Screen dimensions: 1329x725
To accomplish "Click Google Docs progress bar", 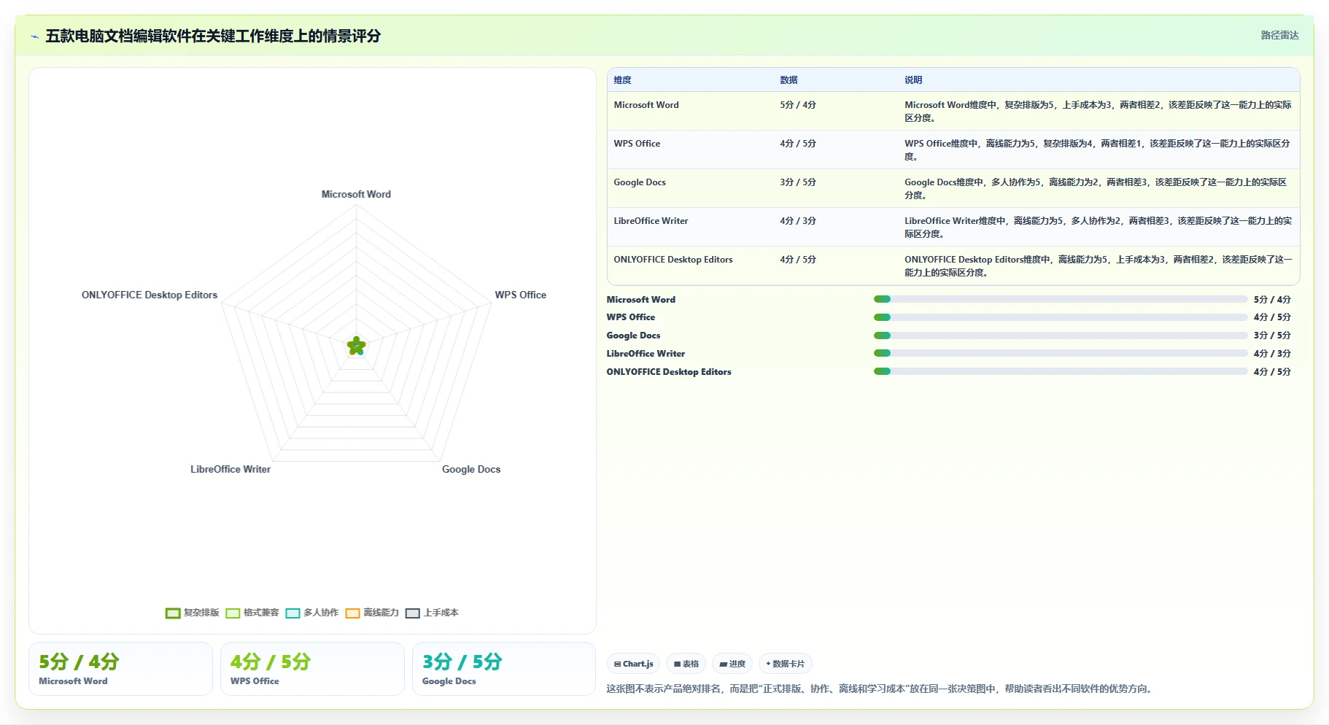I will point(1061,336).
